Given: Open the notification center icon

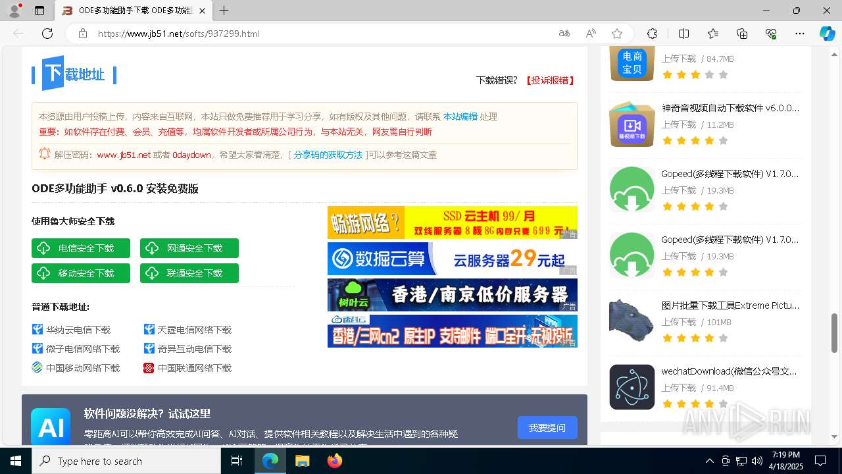Looking at the screenshot, I should [x=820, y=461].
